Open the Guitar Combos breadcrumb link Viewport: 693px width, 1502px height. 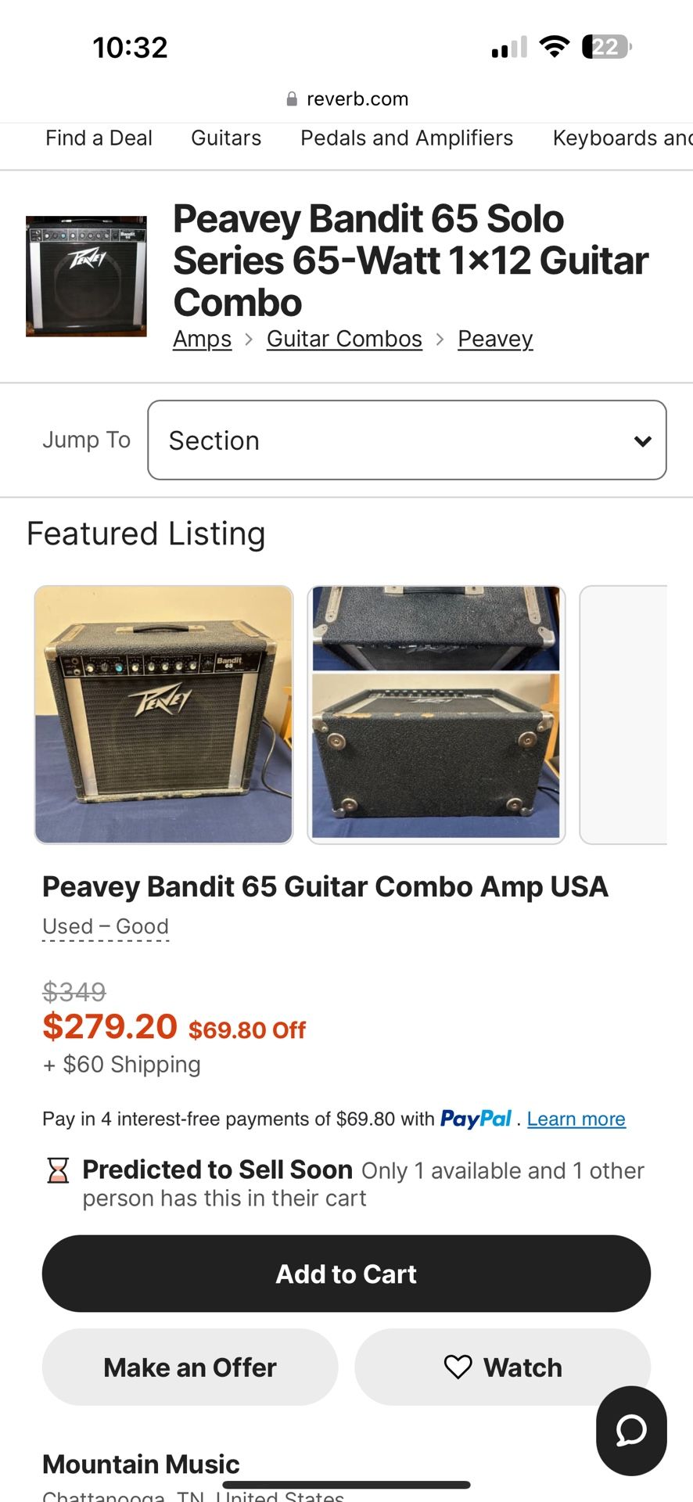(x=344, y=340)
